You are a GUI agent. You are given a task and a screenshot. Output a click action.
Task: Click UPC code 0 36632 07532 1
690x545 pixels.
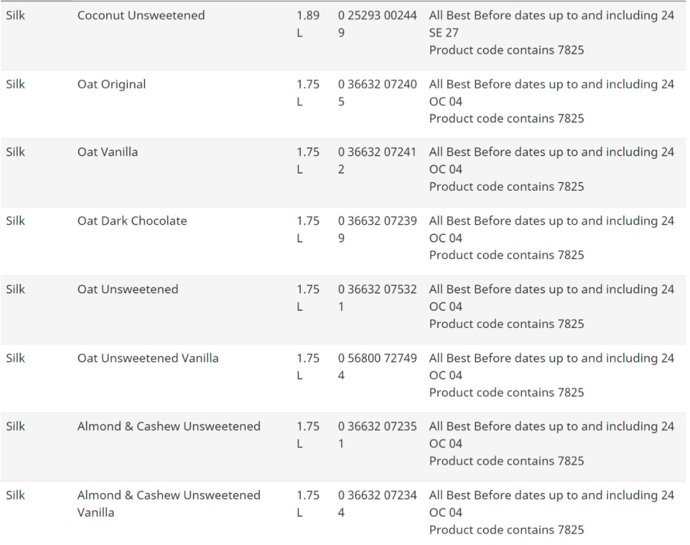coord(377,297)
